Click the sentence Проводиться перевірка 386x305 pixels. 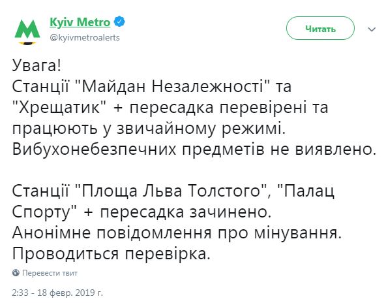tap(111, 253)
